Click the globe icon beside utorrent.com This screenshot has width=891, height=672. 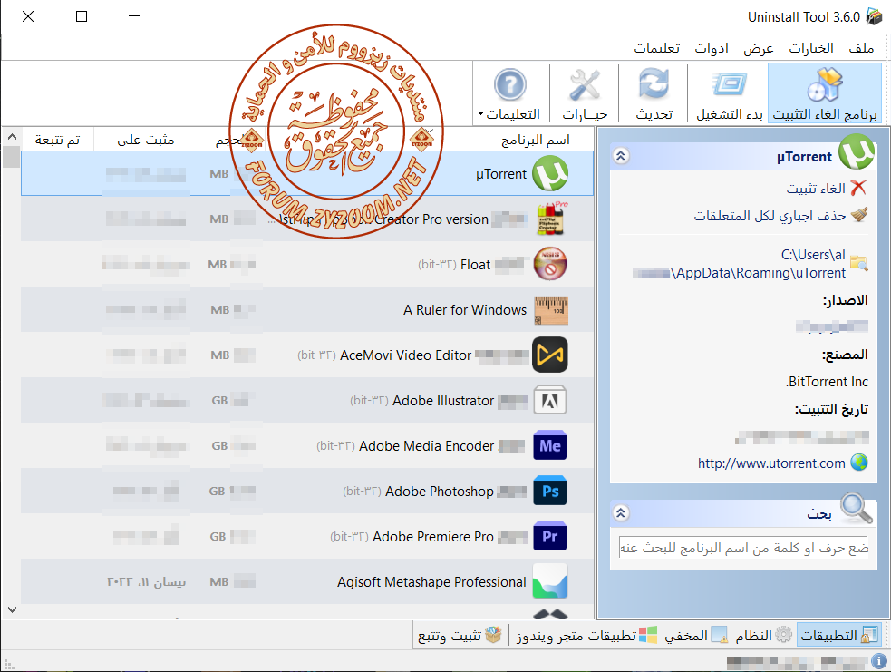coord(858,463)
